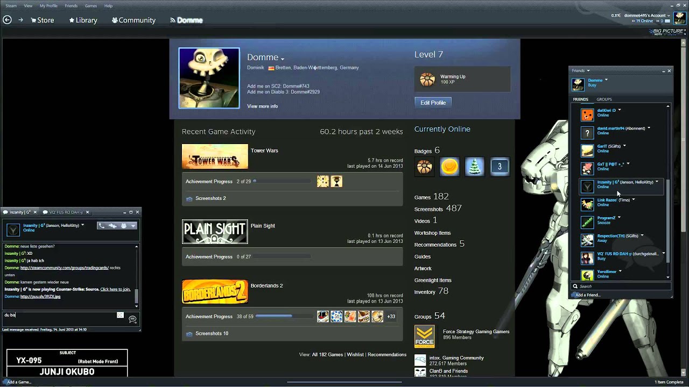The width and height of the screenshot is (689, 387).
Task: View the orange coin badge
Action: click(x=449, y=167)
